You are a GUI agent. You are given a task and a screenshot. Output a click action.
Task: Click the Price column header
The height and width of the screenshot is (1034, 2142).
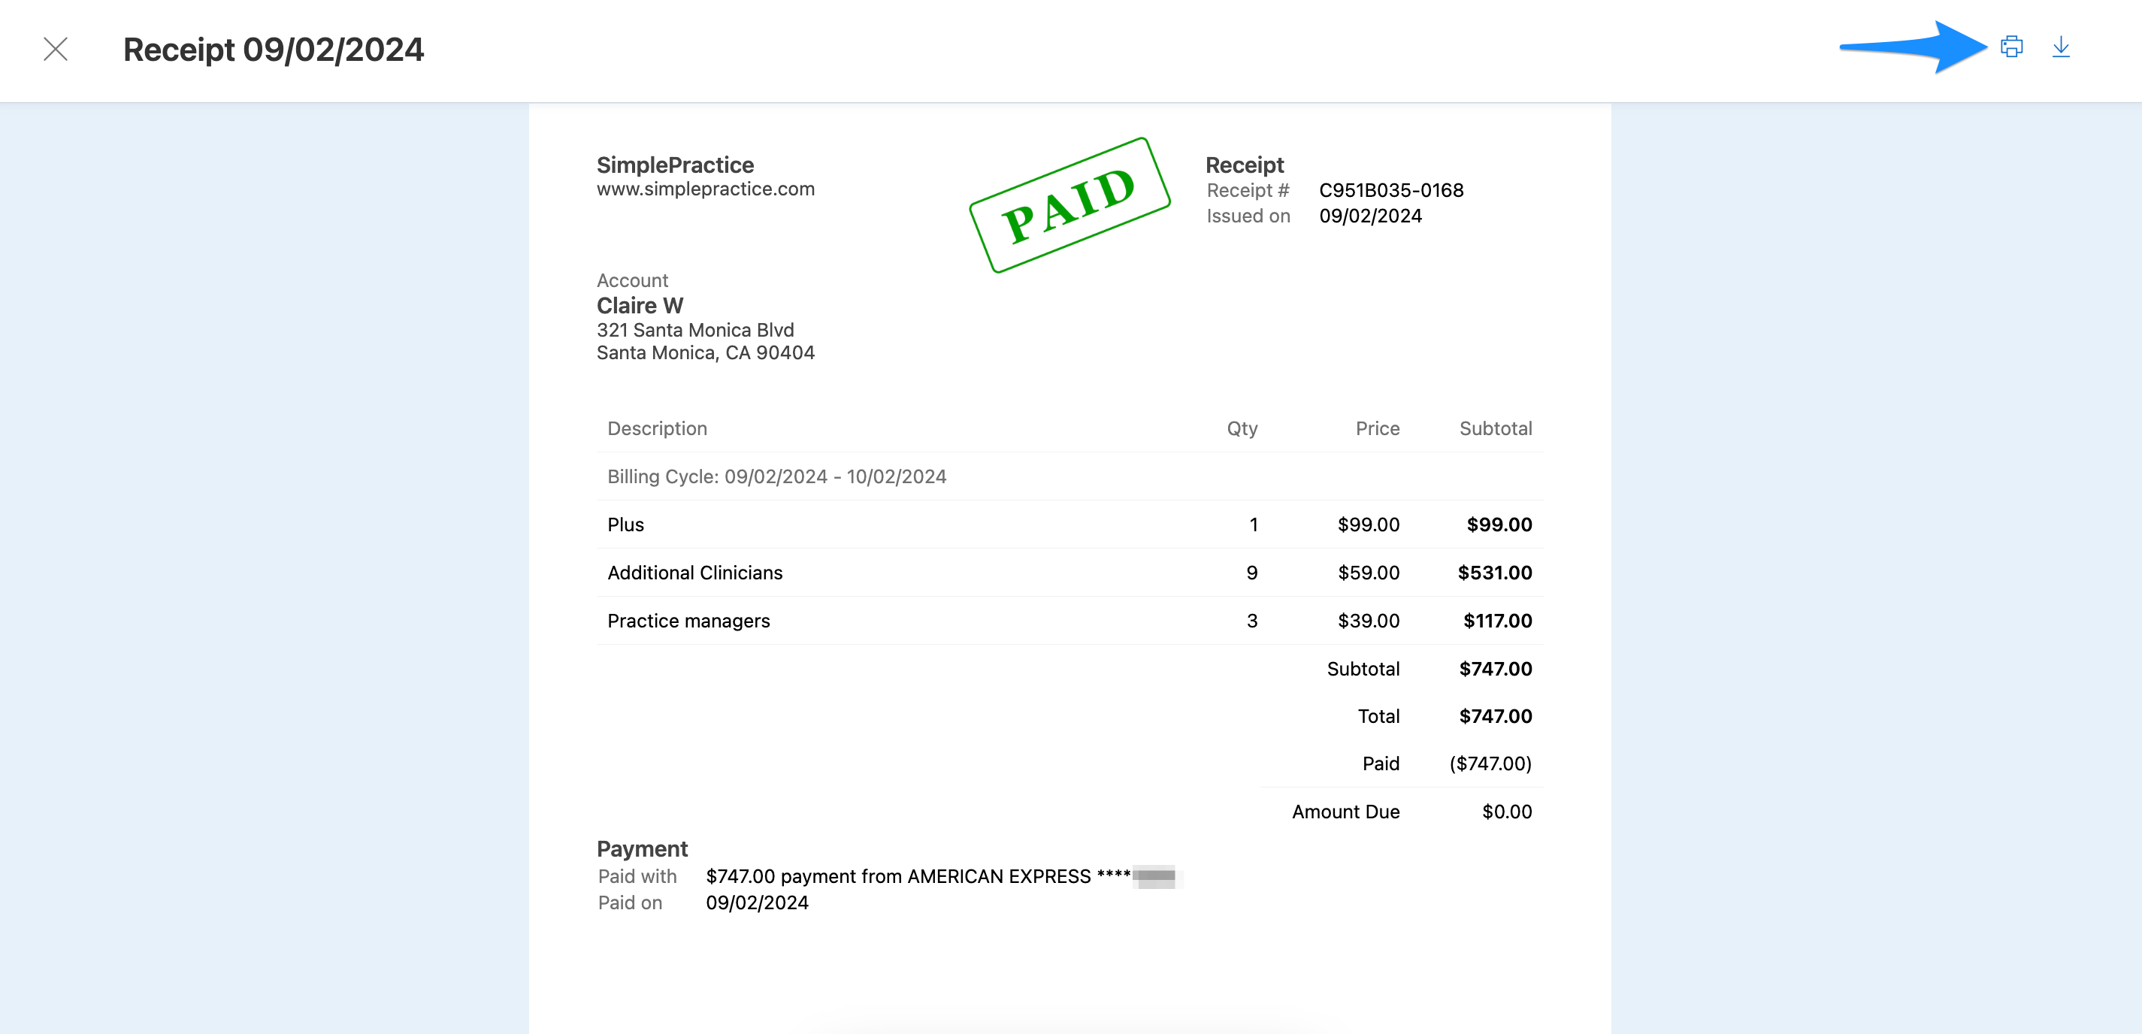pyautogui.click(x=1377, y=428)
